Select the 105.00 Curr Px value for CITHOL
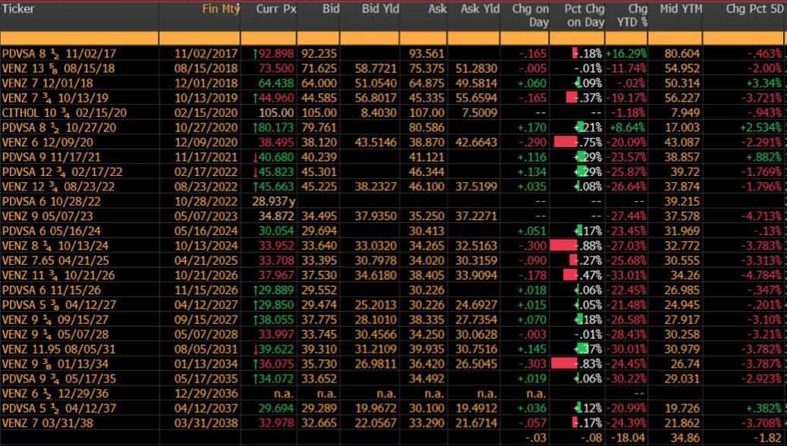 (x=276, y=113)
